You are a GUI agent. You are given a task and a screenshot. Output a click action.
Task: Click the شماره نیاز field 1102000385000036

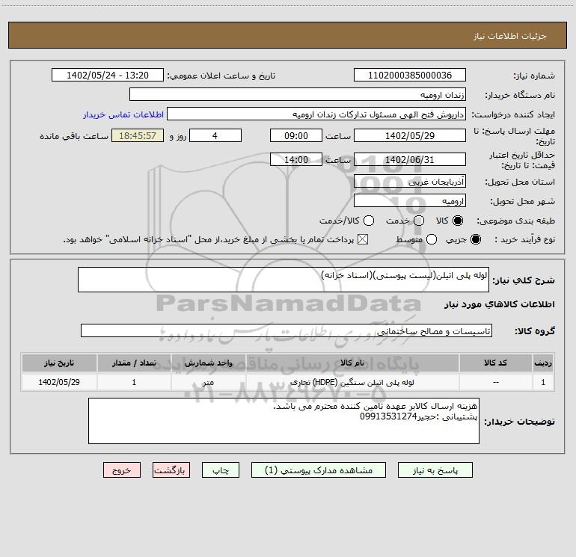click(410, 75)
